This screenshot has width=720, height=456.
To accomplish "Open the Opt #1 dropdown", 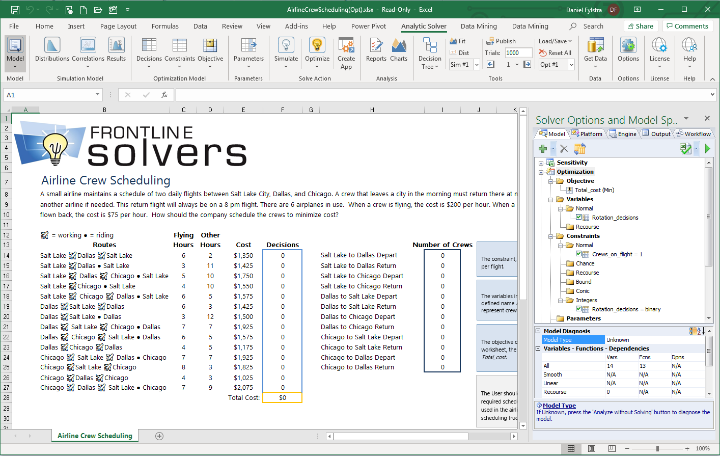I will point(571,65).
